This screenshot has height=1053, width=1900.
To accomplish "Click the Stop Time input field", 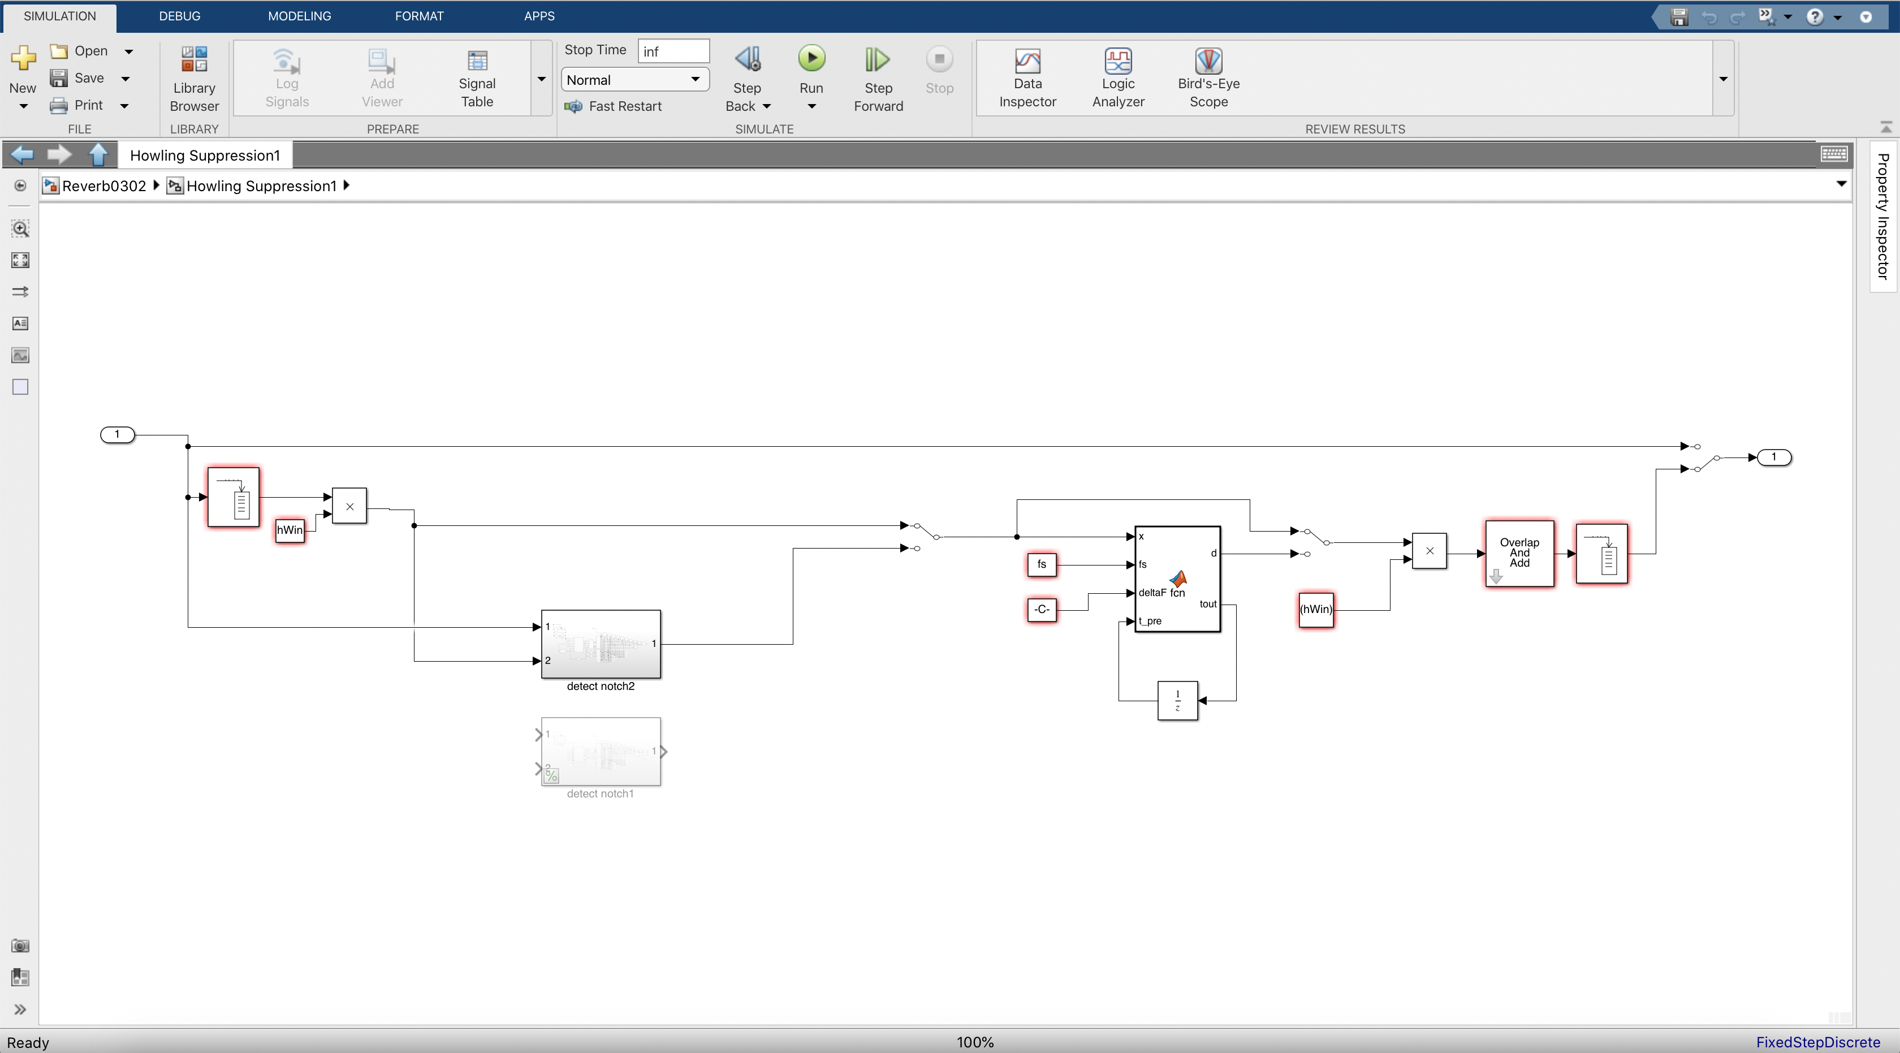I will [673, 51].
